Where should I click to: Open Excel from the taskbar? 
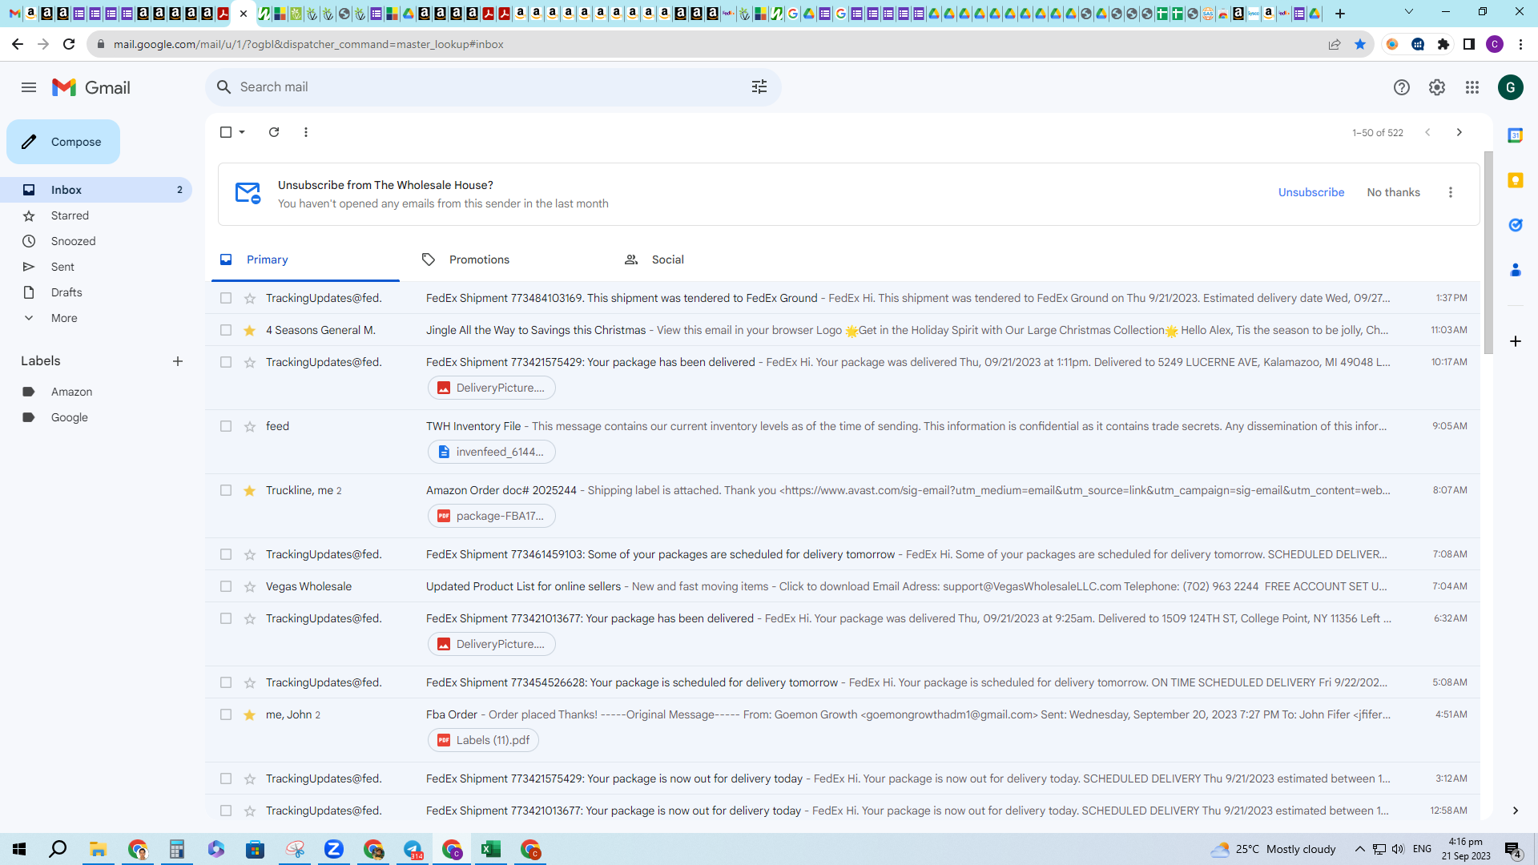pos(491,849)
